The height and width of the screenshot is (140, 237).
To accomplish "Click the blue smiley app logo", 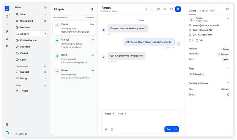I will click(x=7, y=8).
